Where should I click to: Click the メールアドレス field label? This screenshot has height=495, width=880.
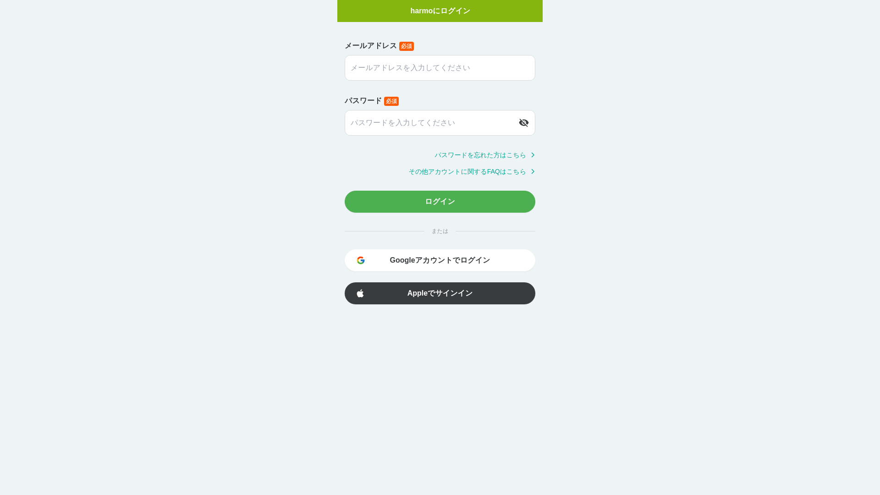371,46
